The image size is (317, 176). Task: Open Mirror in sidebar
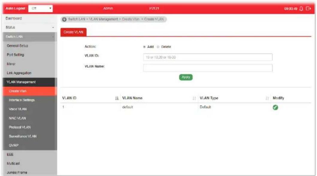click(30, 64)
